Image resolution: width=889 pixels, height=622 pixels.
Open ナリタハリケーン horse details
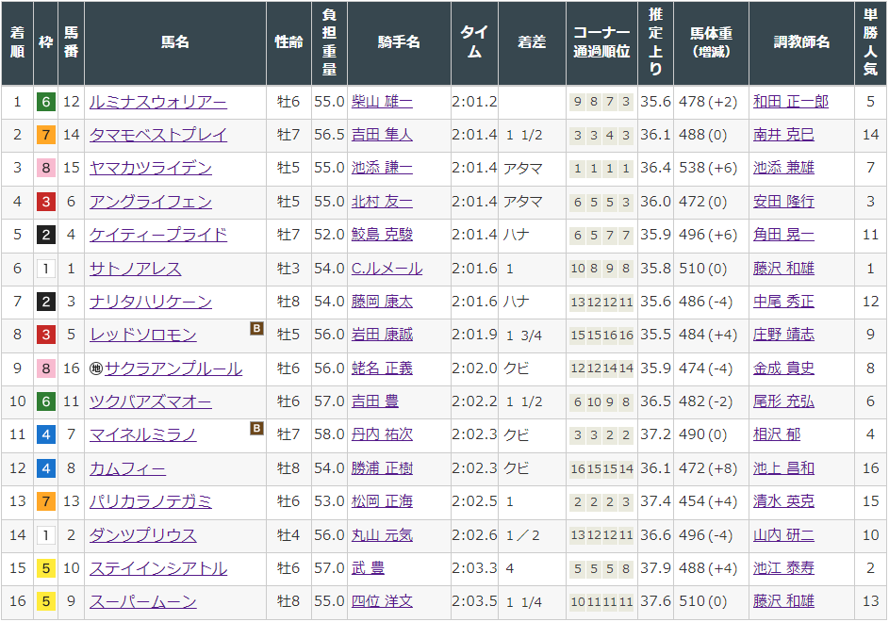[x=151, y=302]
